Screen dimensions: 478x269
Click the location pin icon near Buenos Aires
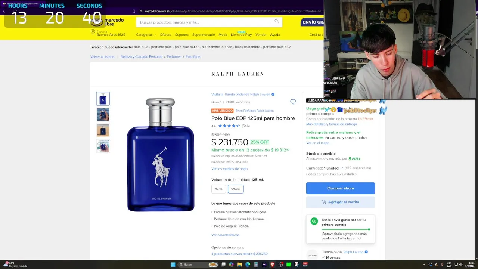click(93, 32)
